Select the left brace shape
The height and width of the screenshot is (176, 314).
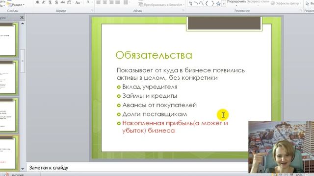point(207,3)
